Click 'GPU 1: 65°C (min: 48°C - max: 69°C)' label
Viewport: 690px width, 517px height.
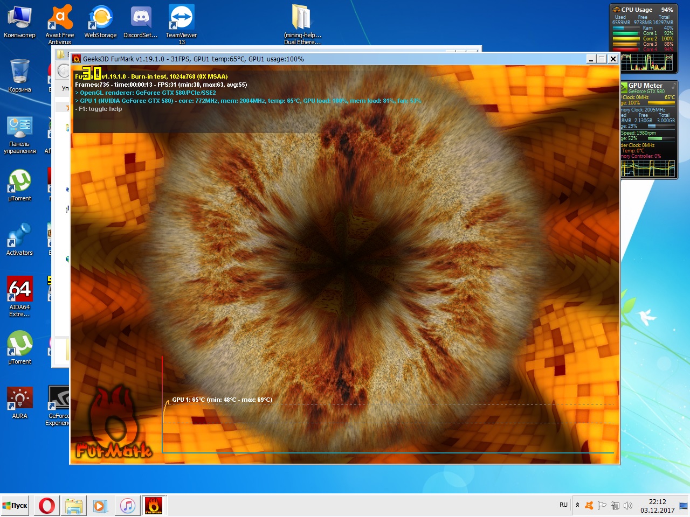point(222,400)
